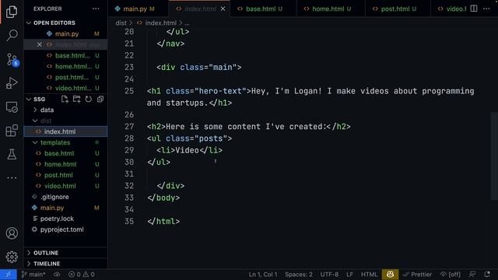Screen dimensions: 498x280
Task: Open main.py from Open Editors
Action: click(x=65, y=33)
